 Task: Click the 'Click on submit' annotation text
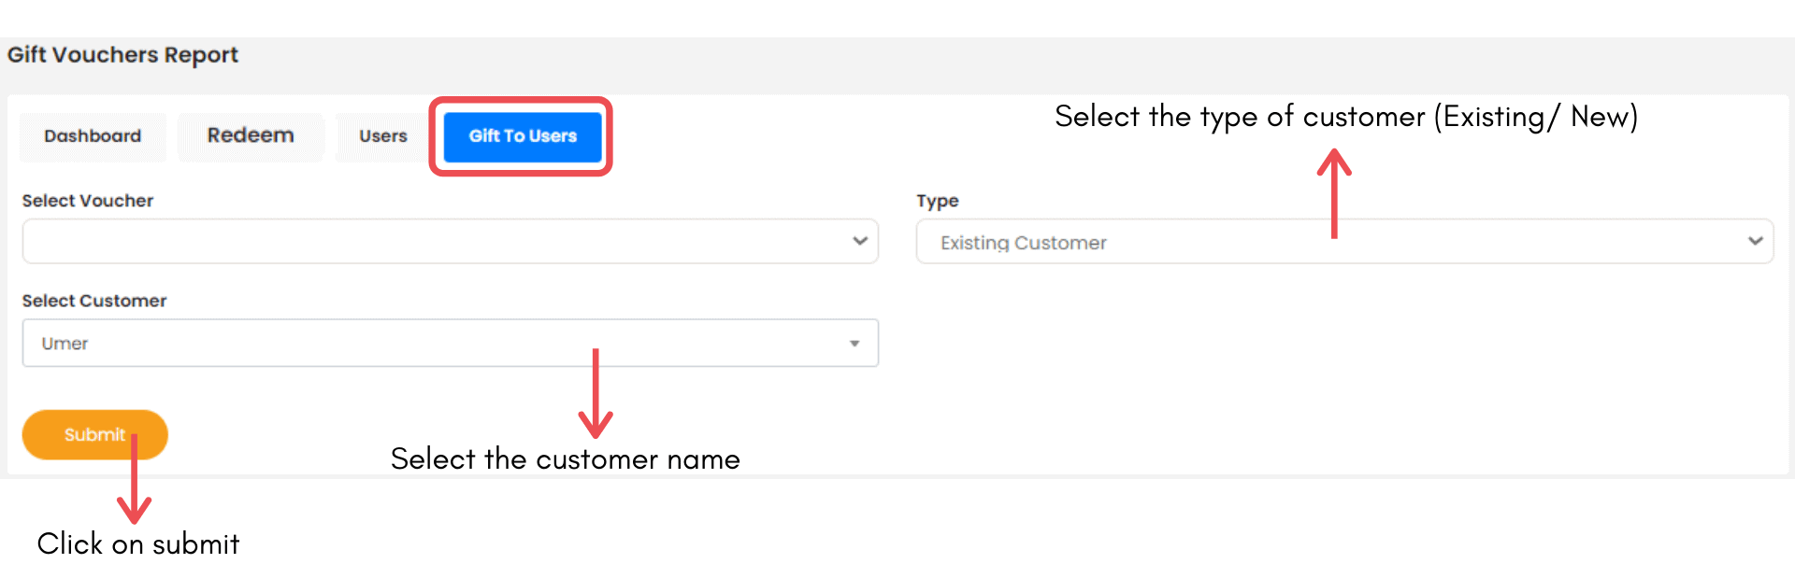point(138,543)
